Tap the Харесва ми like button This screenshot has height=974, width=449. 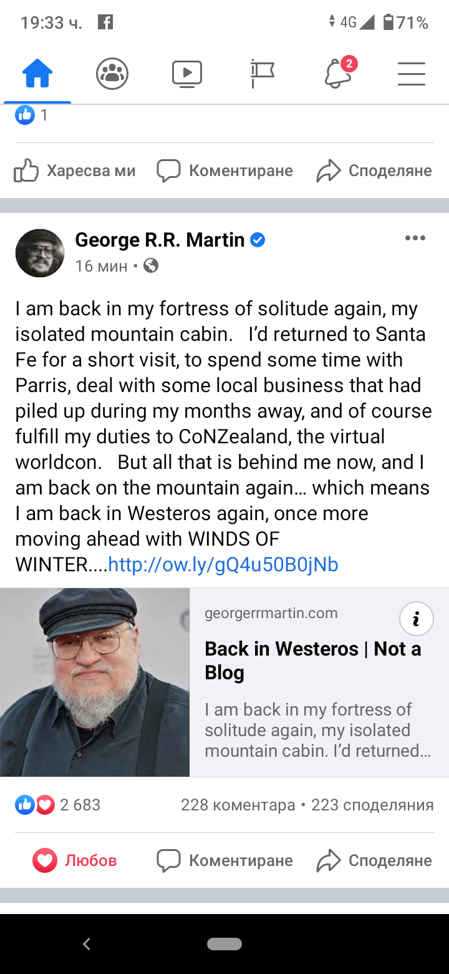coord(75,170)
